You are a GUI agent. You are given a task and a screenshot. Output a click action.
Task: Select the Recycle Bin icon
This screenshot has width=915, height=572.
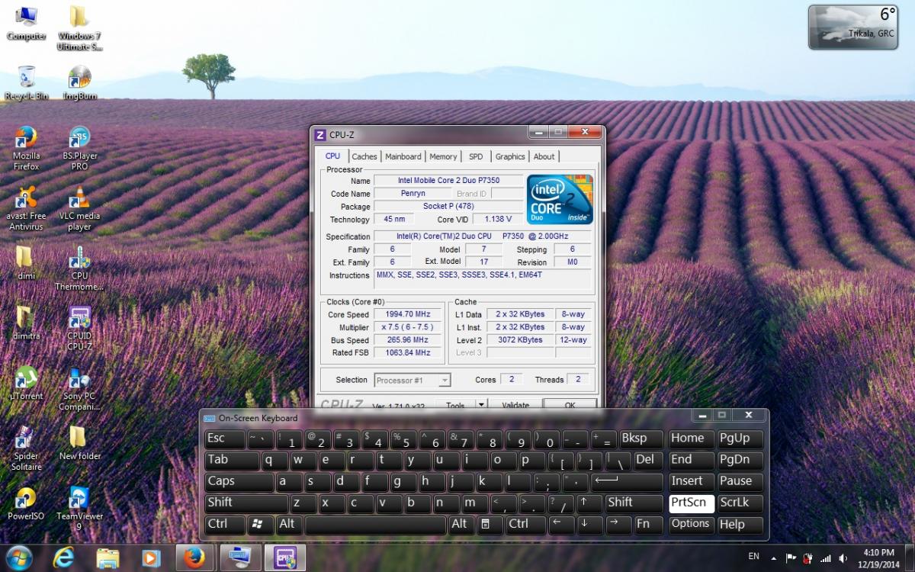tap(27, 83)
